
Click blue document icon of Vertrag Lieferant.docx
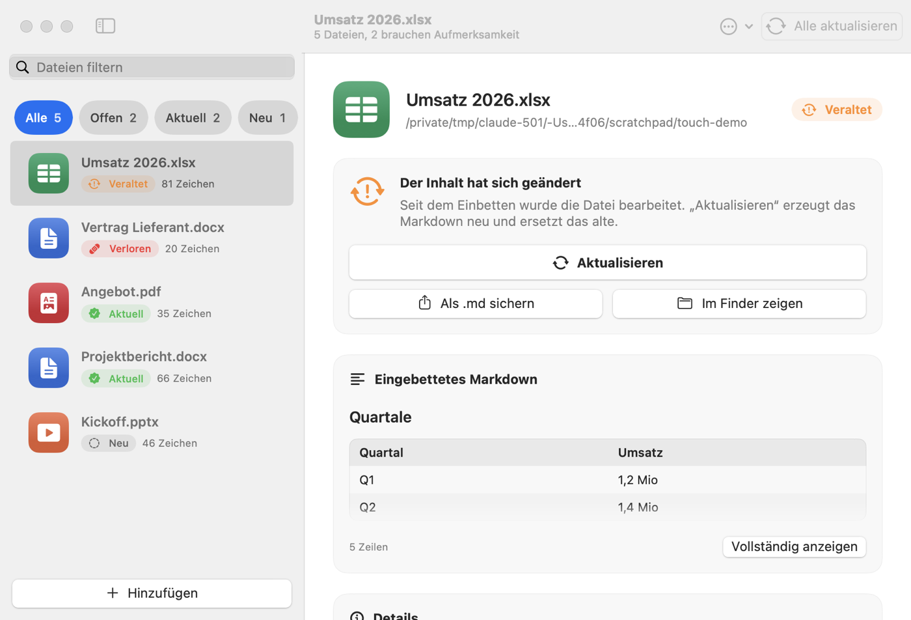(49, 238)
